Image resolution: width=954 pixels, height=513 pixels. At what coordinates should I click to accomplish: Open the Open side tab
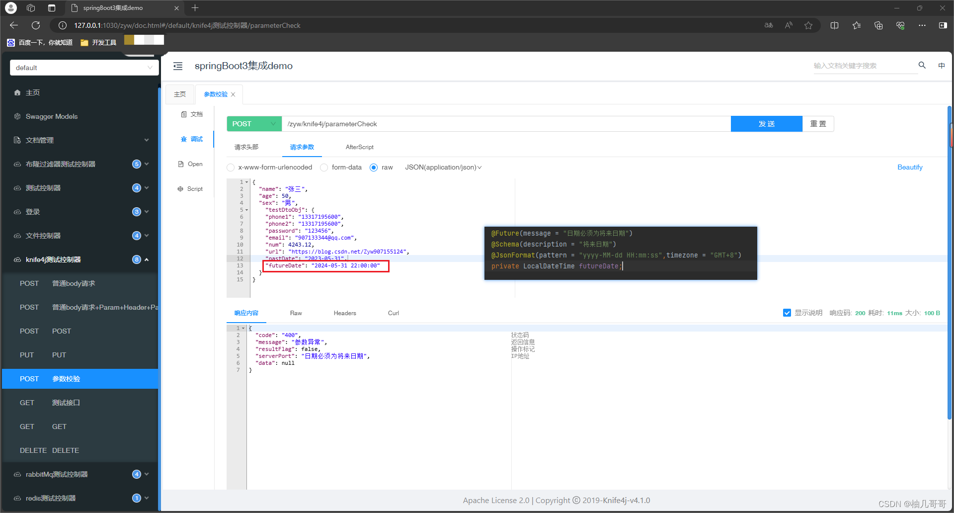(191, 164)
